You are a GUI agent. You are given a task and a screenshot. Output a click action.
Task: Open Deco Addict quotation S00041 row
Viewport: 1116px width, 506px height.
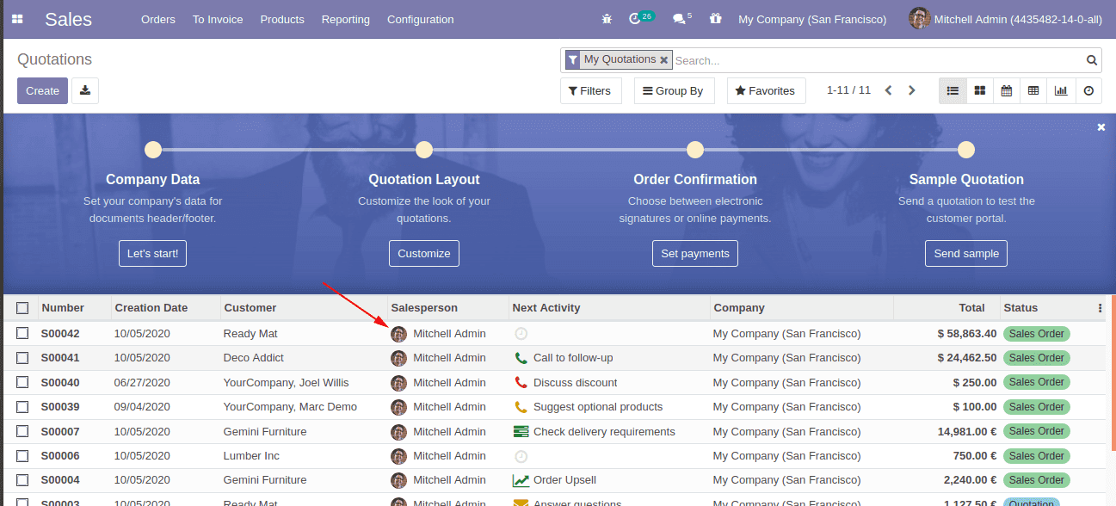click(555, 358)
